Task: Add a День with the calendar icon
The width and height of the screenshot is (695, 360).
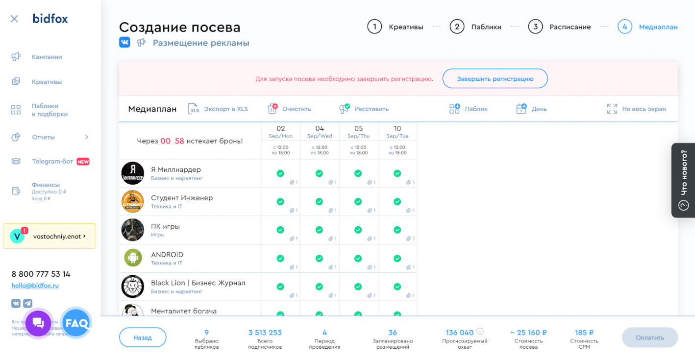Action: [531, 109]
